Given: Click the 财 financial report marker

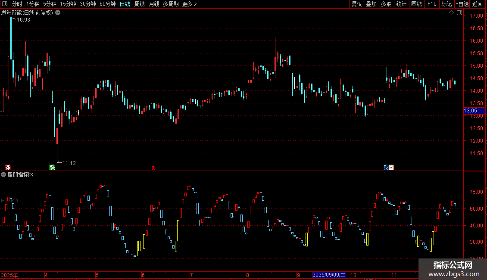Looking at the screenshot, I should (x=386, y=167).
